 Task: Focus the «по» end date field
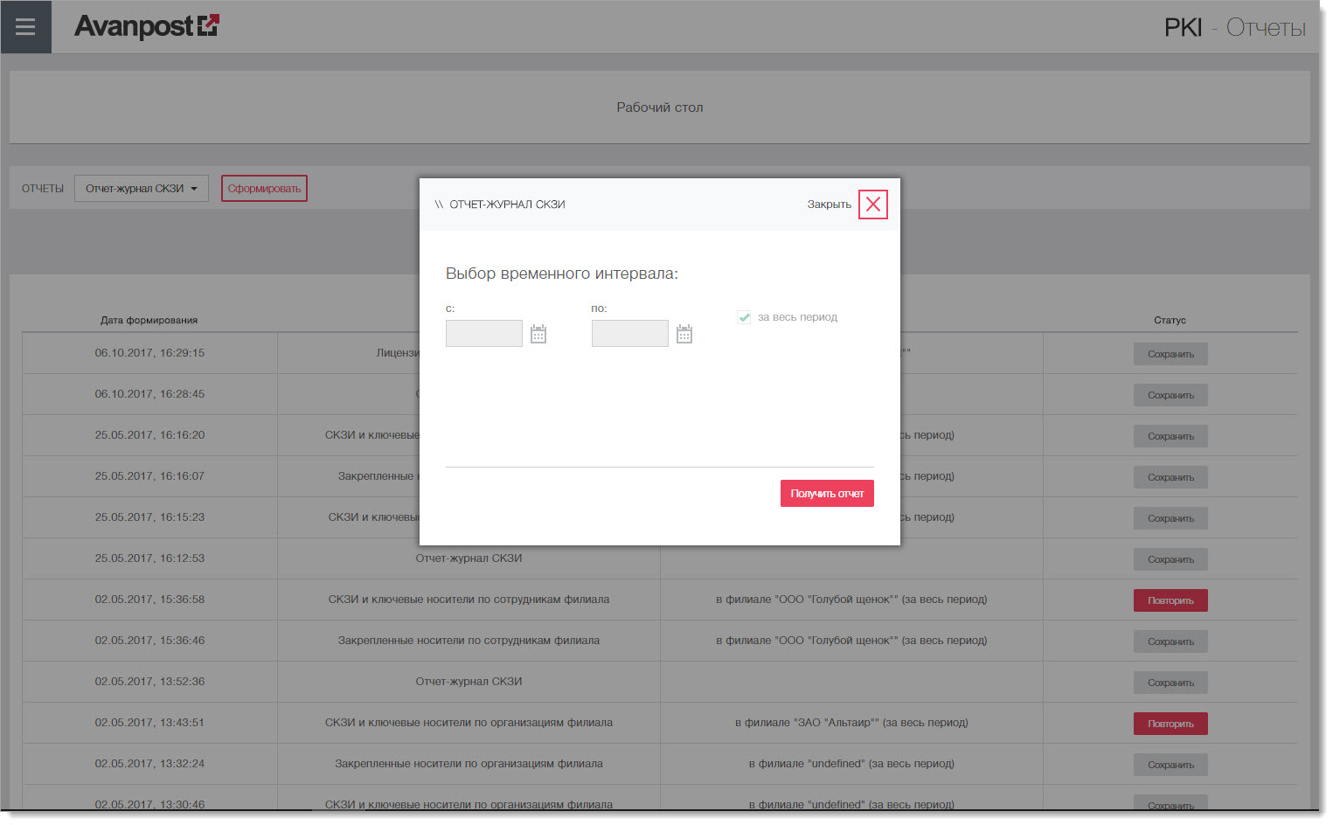[x=630, y=334]
